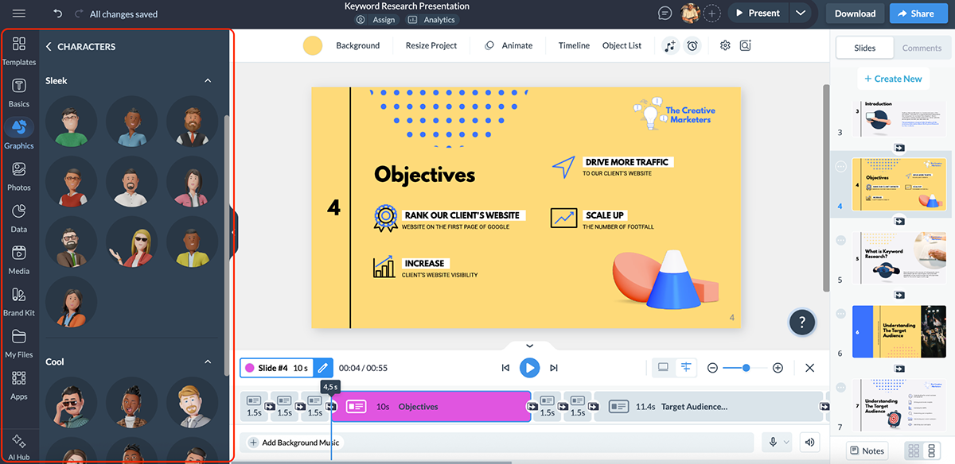The width and height of the screenshot is (955, 464).
Task: Toggle timeline simple view layout button
Action: pyautogui.click(x=663, y=367)
